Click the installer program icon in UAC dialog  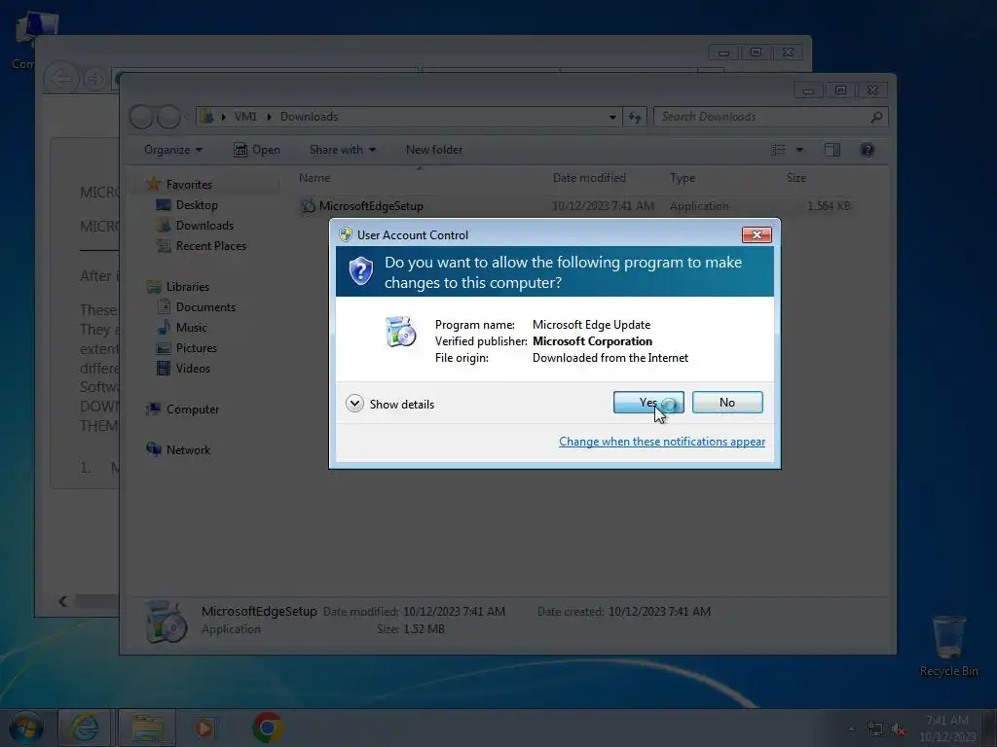click(x=400, y=331)
